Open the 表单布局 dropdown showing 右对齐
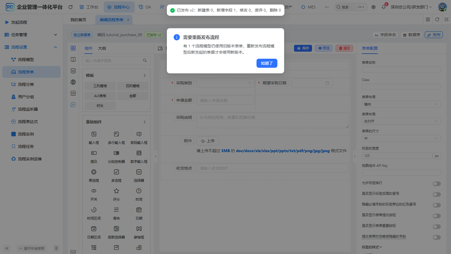The image size is (451, 254). [x=401, y=121]
